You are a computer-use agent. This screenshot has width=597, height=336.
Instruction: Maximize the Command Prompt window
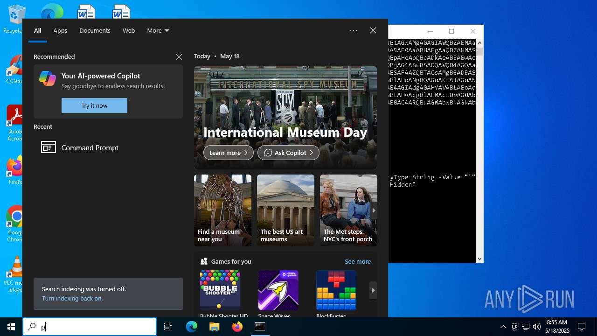[451, 31]
